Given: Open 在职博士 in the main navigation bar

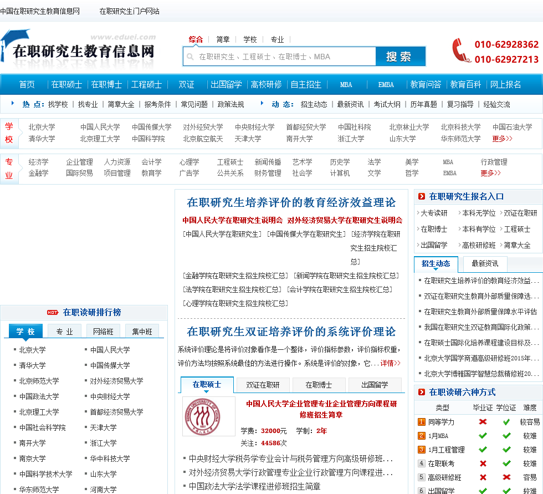Looking at the screenshot, I should [x=106, y=84].
